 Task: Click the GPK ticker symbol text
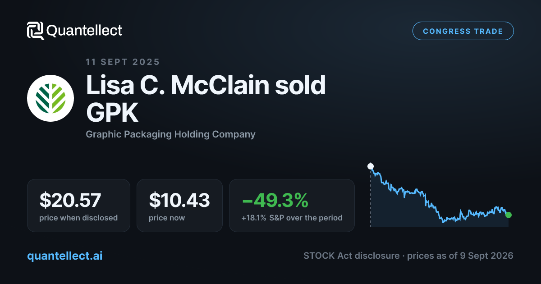coord(112,114)
